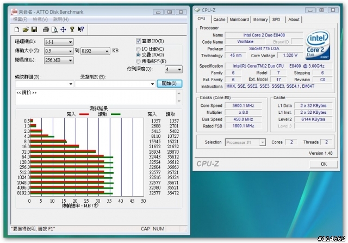Open Processor #1 selection dropdown in CPU-Z
348x243 pixels.
(245, 142)
